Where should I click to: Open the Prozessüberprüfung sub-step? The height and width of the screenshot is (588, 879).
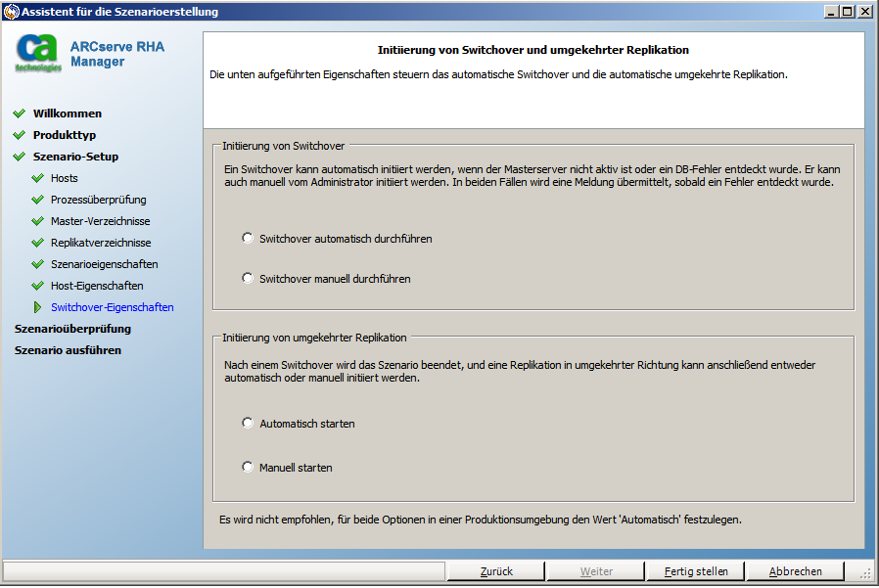pos(98,200)
